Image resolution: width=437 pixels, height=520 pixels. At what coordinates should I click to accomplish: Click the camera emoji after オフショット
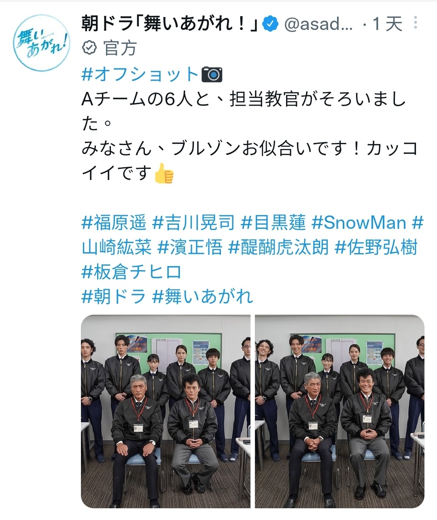click(x=212, y=75)
